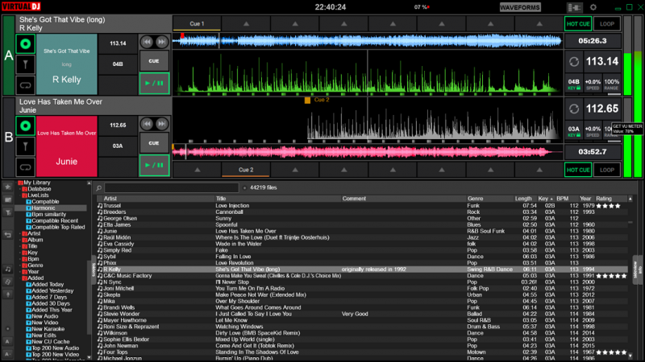Rewind deck A track
The width and height of the screenshot is (645, 362).
click(x=147, y=42)
